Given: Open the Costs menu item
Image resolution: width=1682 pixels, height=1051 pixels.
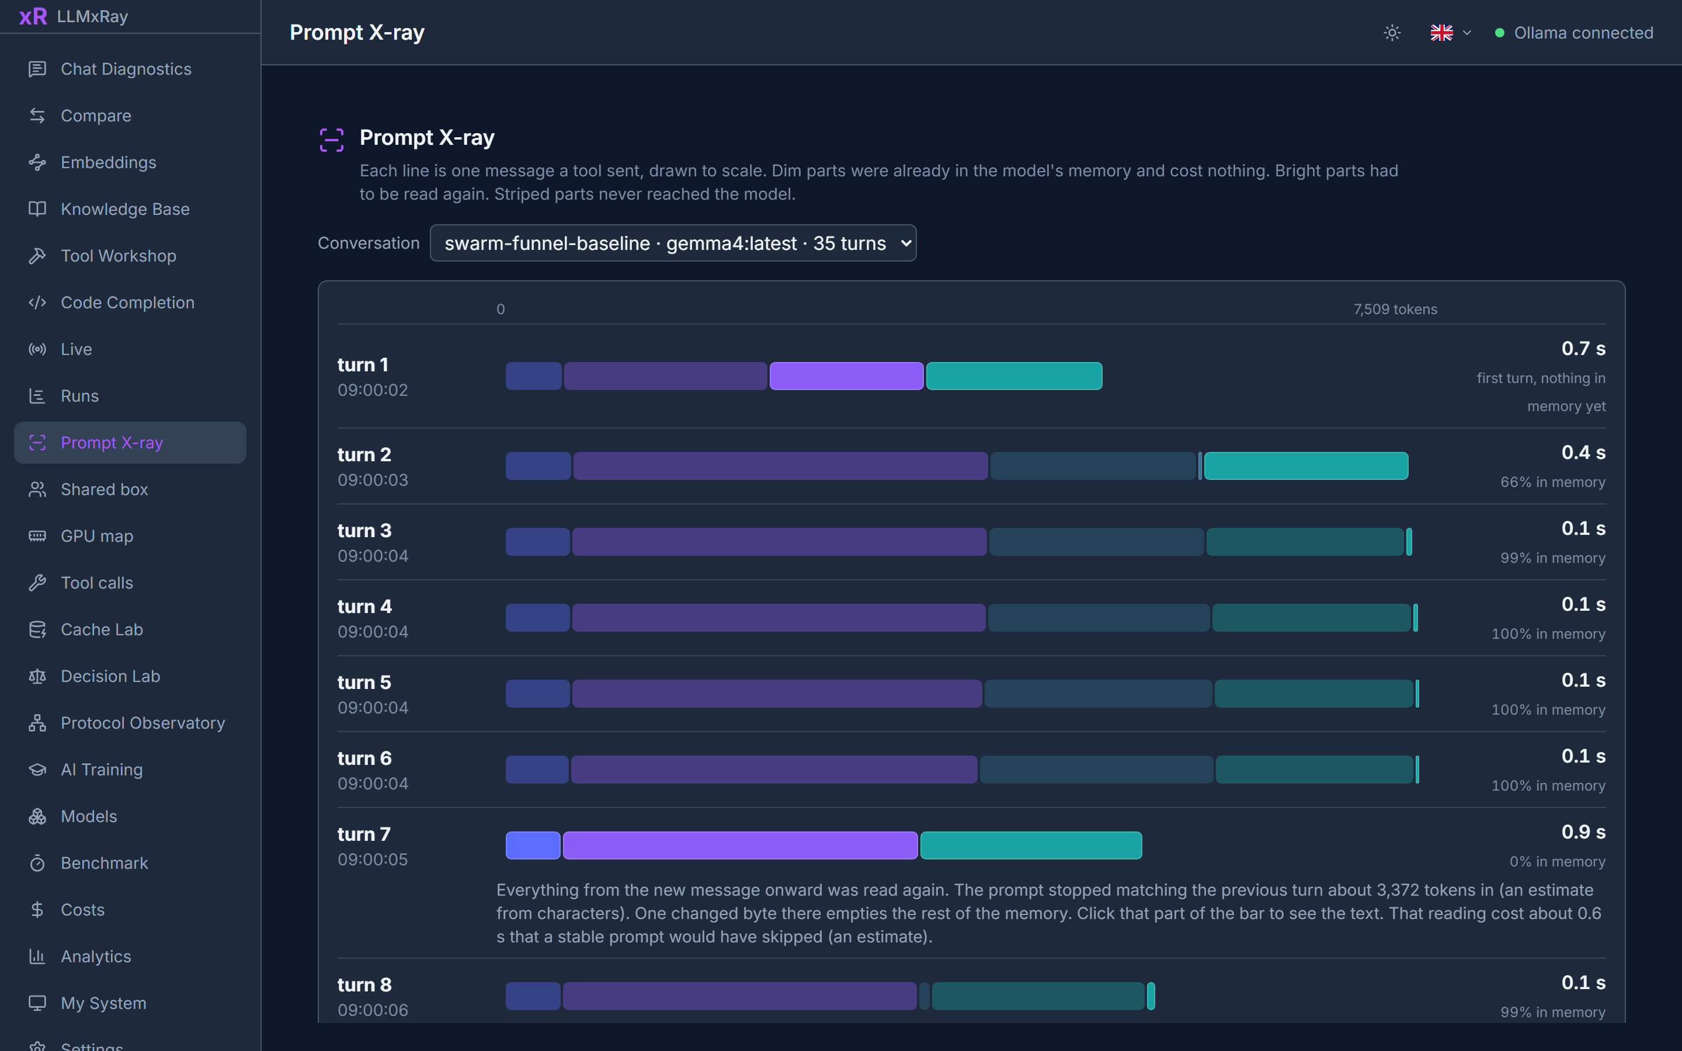Looking at the screenshot, I should (x=130, y=909).
